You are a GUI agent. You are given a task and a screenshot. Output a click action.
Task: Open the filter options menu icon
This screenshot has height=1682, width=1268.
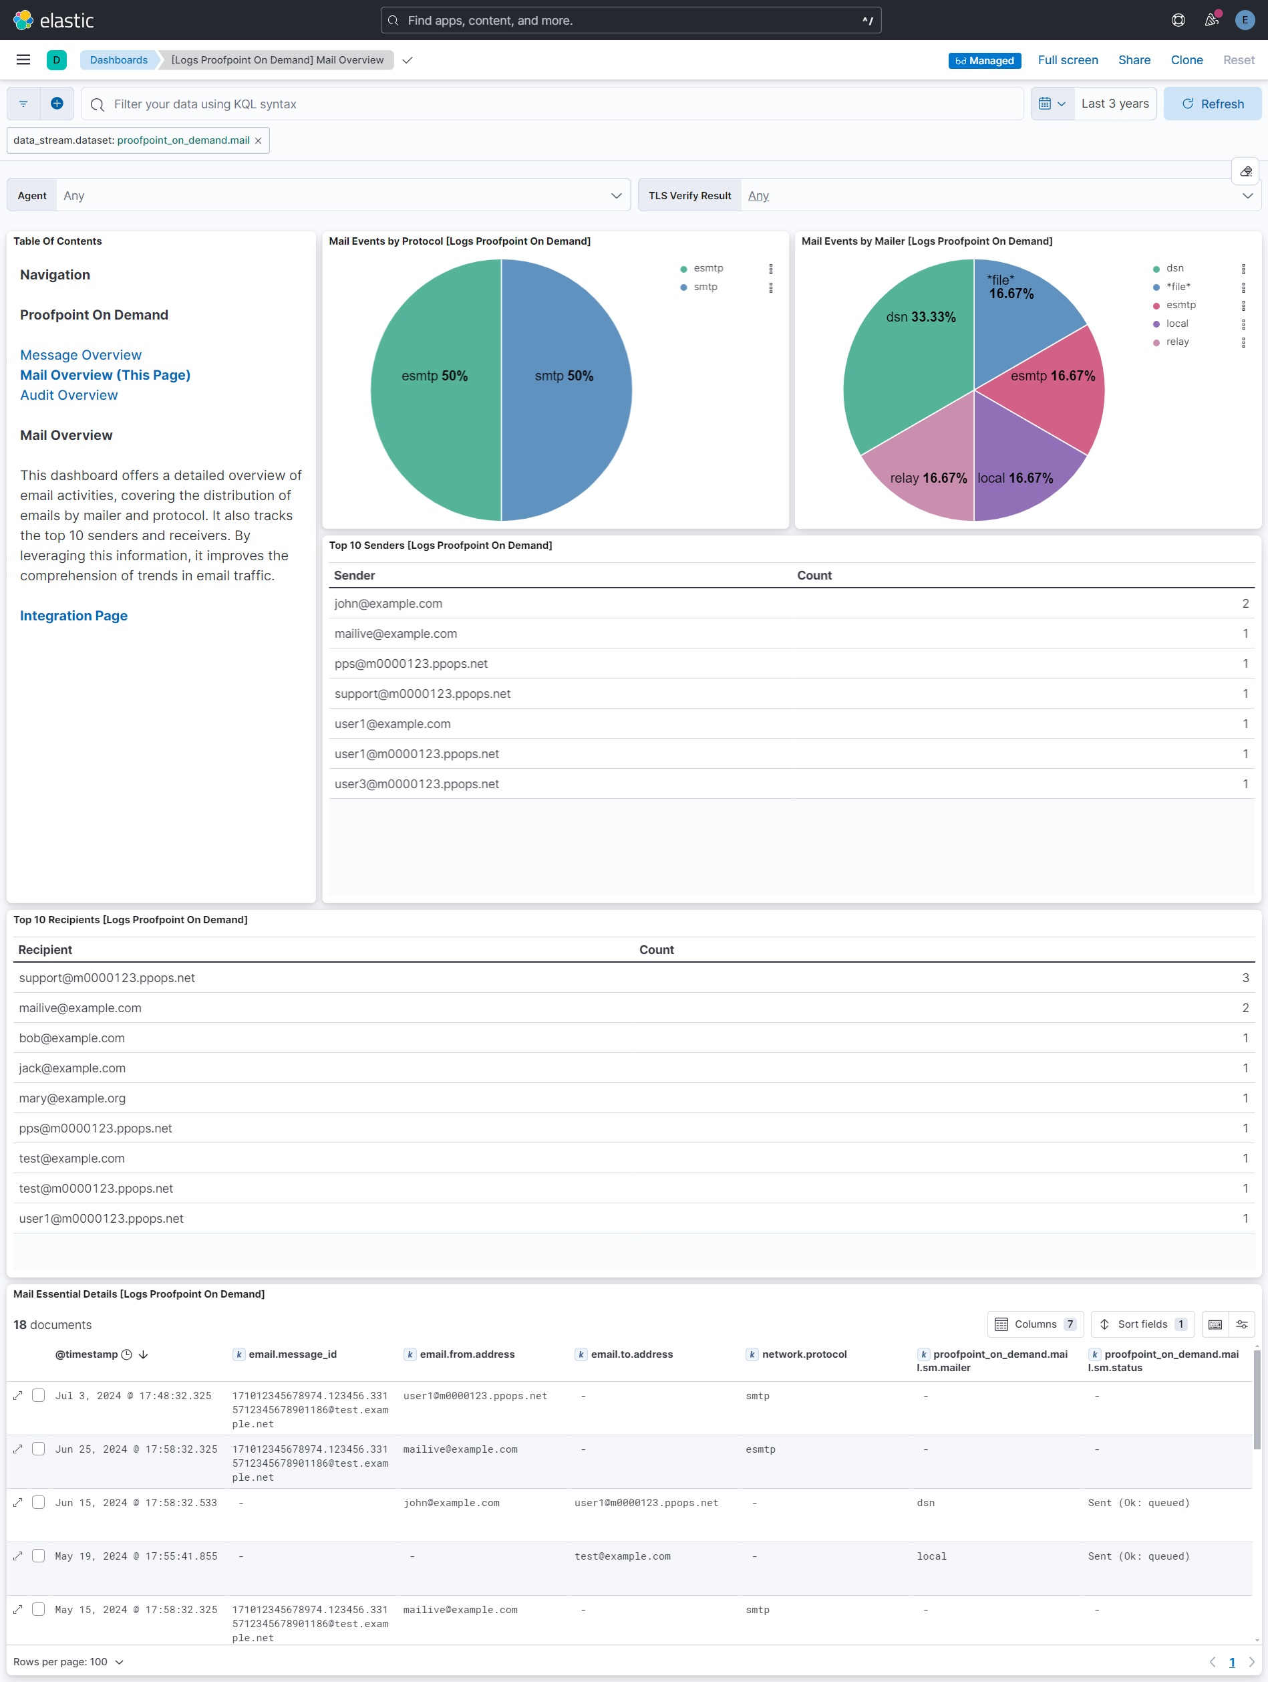[23, 104]
